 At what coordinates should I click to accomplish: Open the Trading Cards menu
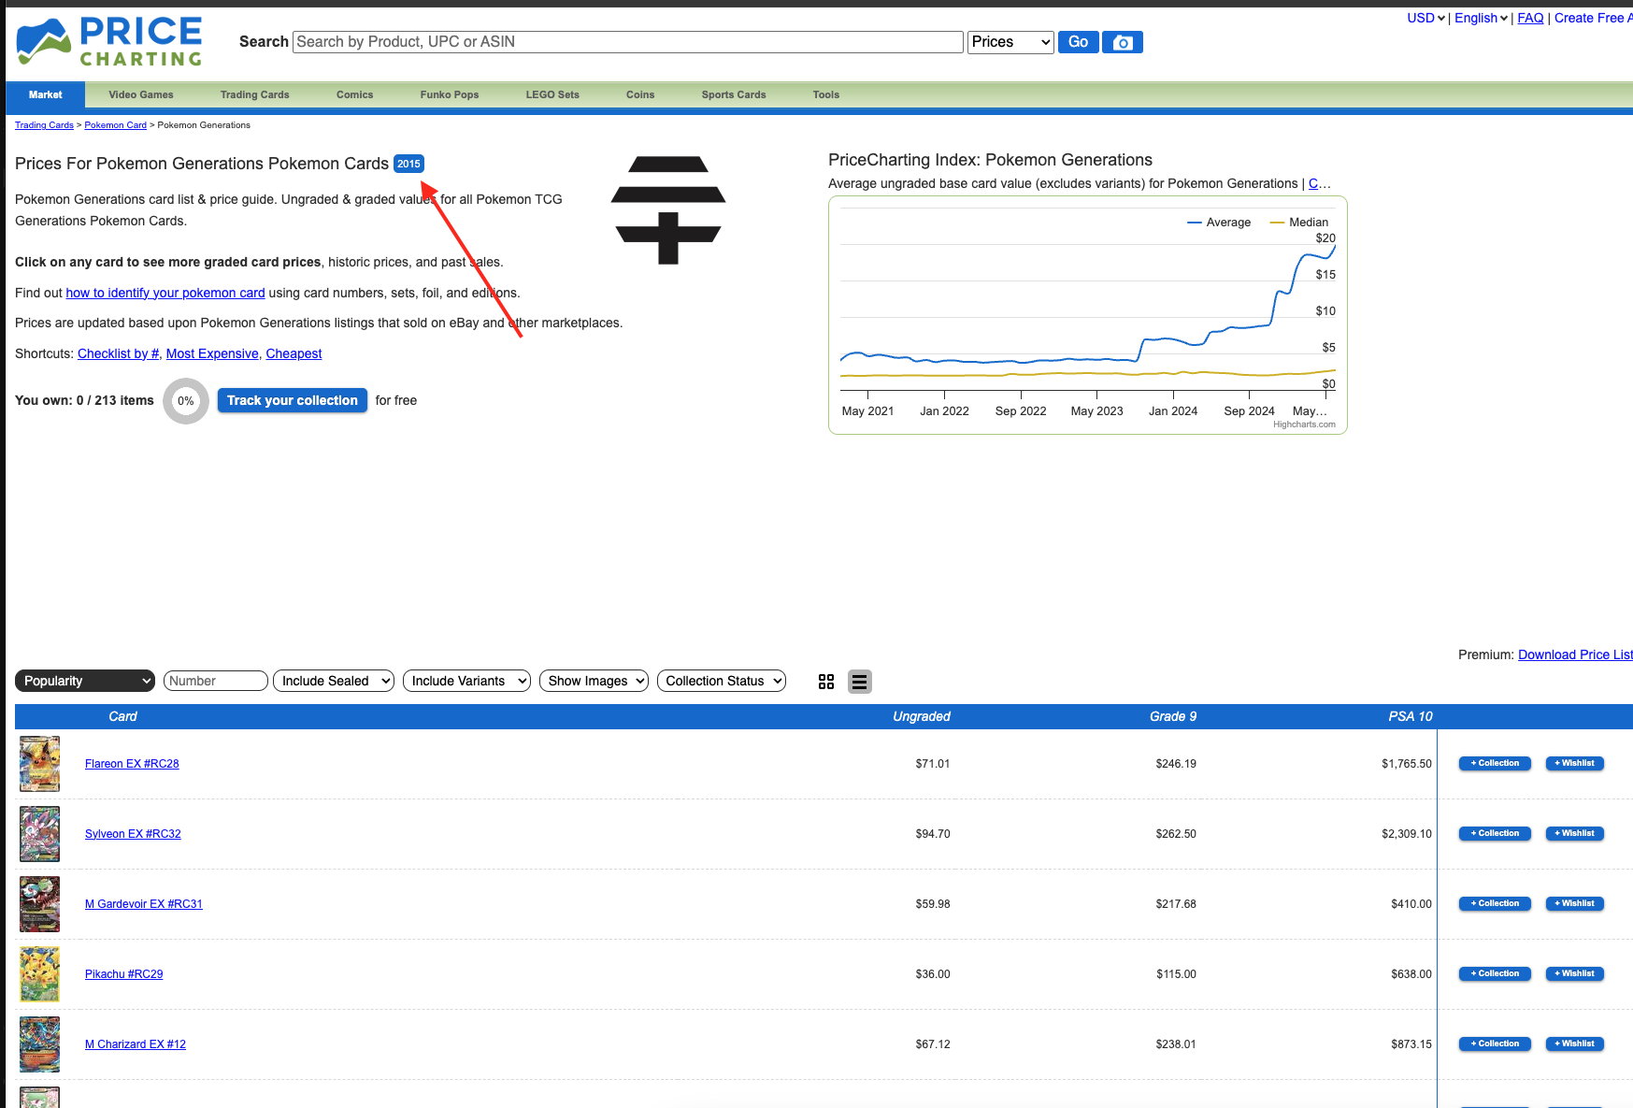[255, 94]
